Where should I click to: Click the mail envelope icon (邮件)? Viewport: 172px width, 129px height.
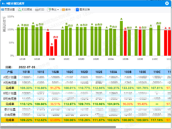pyautogui.click(x=63, y=10)
